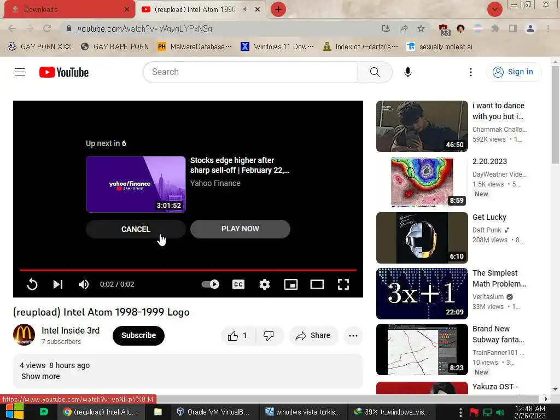This screenshot has width=560, height=420.
Task: Open the YouTube guide hamburger menu
Action: point(20,72)
